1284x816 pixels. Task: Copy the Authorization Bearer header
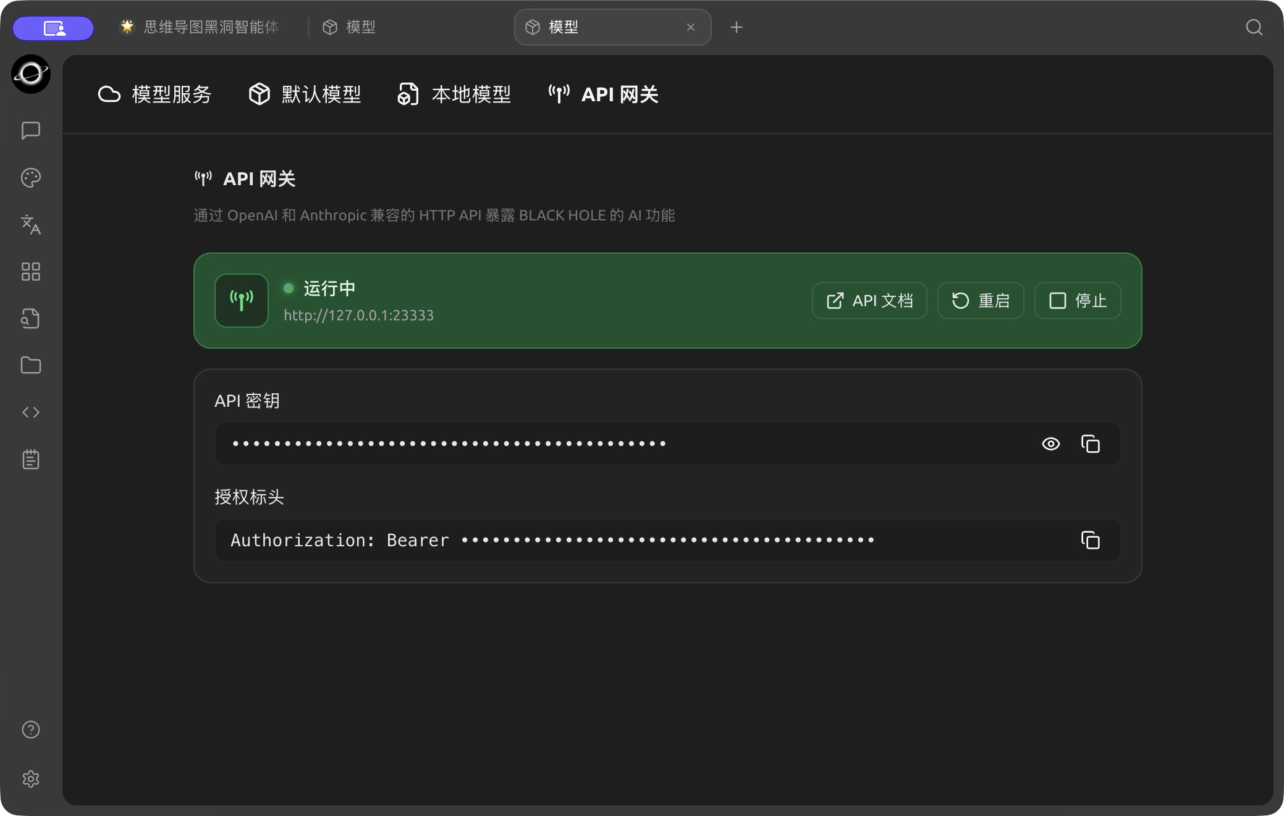[1091, 540]
